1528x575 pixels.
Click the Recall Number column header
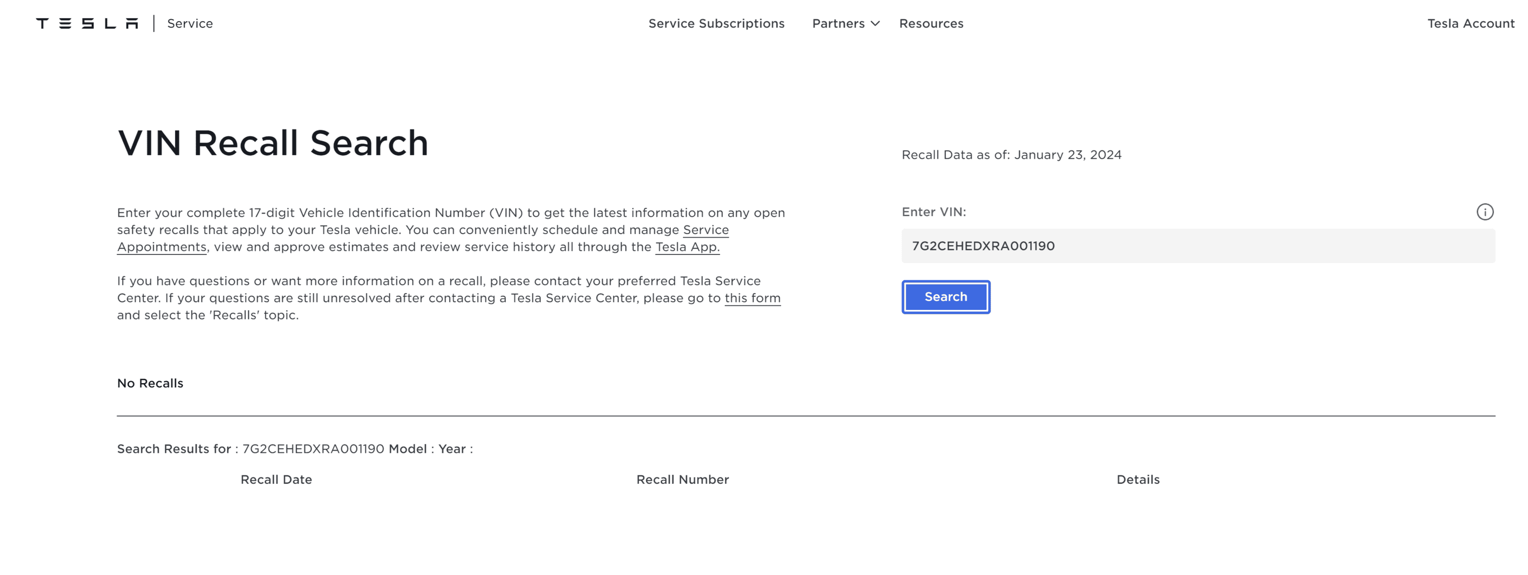click(x=682, y=479)
